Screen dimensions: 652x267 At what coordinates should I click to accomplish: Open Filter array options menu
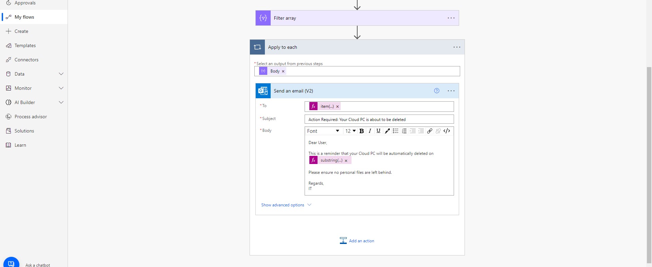click(x=451, y=18)
